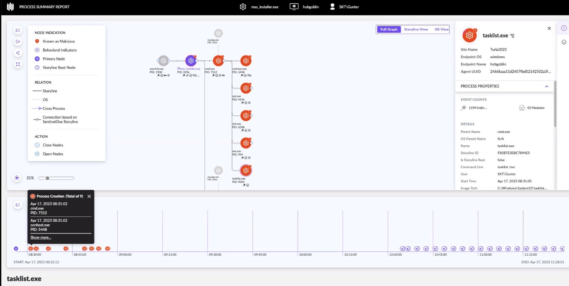
Task: Click the export icon in graph toolbar
Action: pos(18,41)
